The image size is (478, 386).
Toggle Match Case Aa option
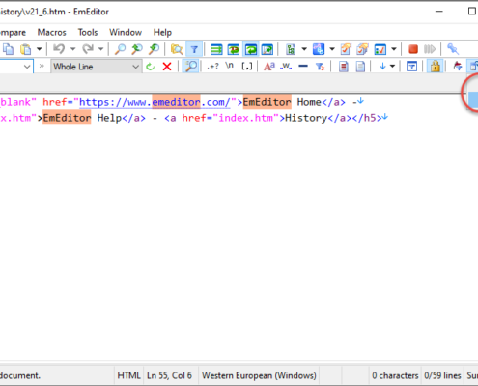pos(269,67)
